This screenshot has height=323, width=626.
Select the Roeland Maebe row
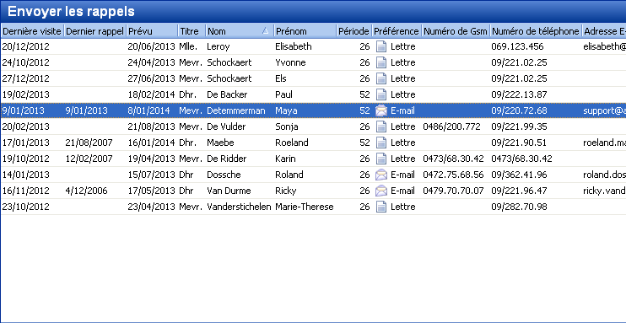(x=313, y=143)
